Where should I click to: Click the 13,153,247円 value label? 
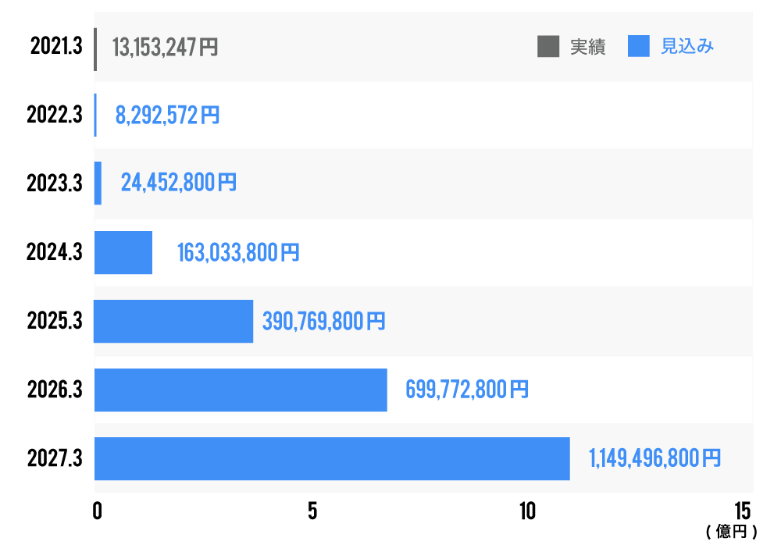[165, 47]
